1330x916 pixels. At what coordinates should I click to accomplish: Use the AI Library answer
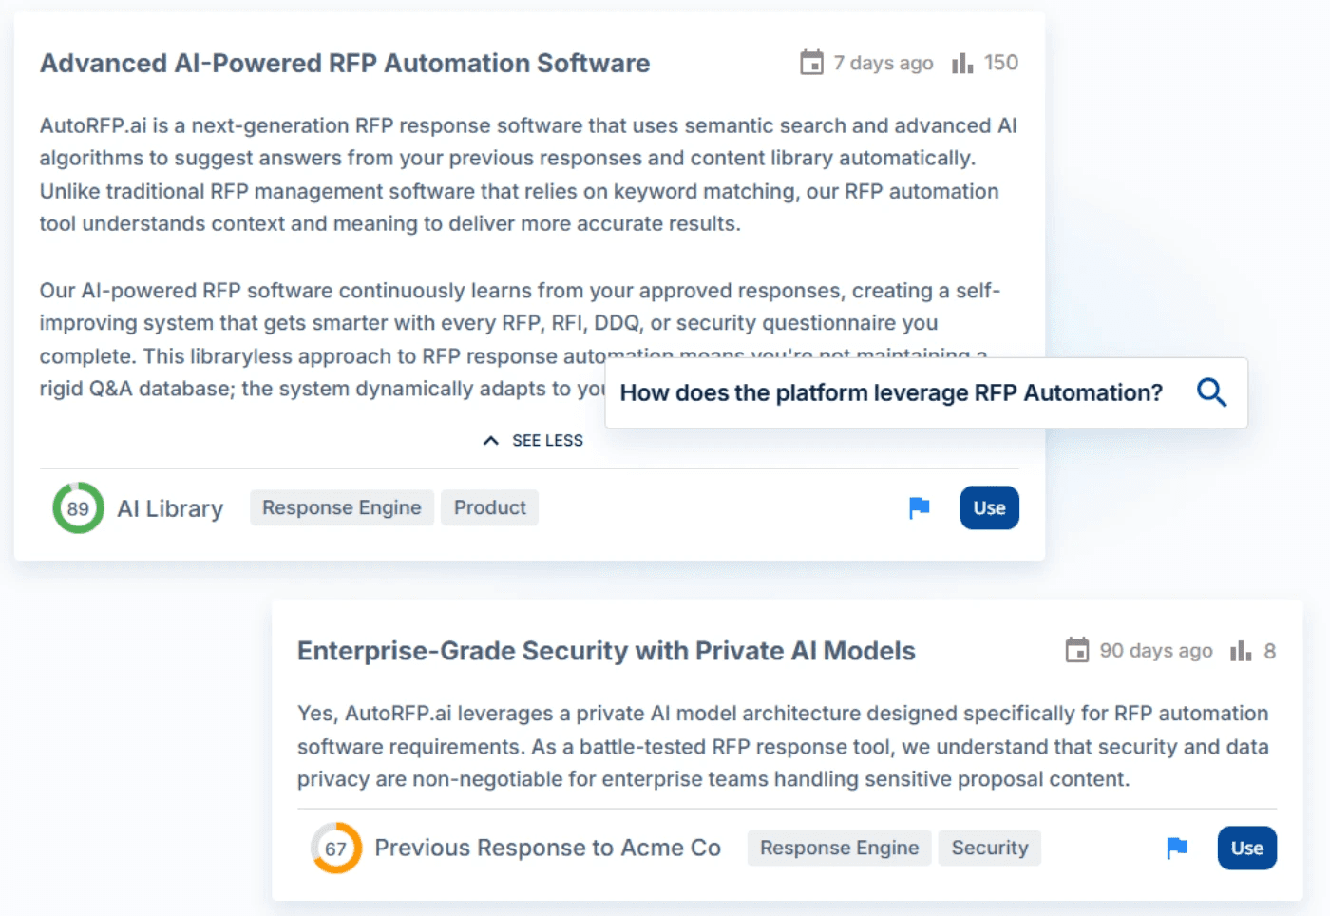click(x=989, y=508)
